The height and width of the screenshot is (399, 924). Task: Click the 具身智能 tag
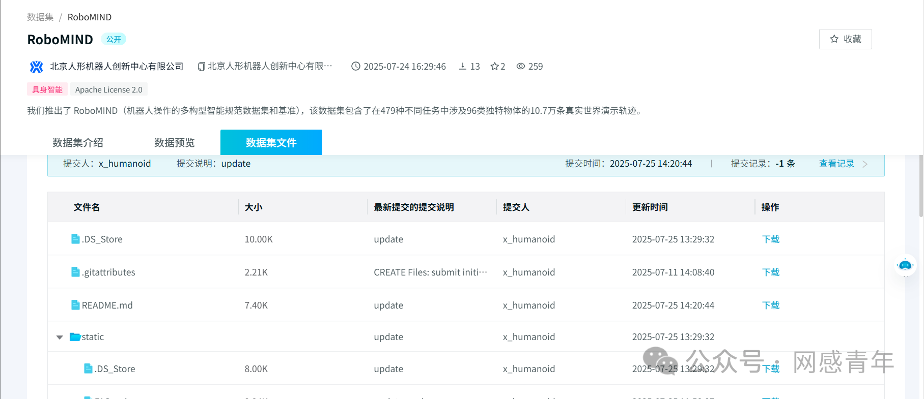47,89
